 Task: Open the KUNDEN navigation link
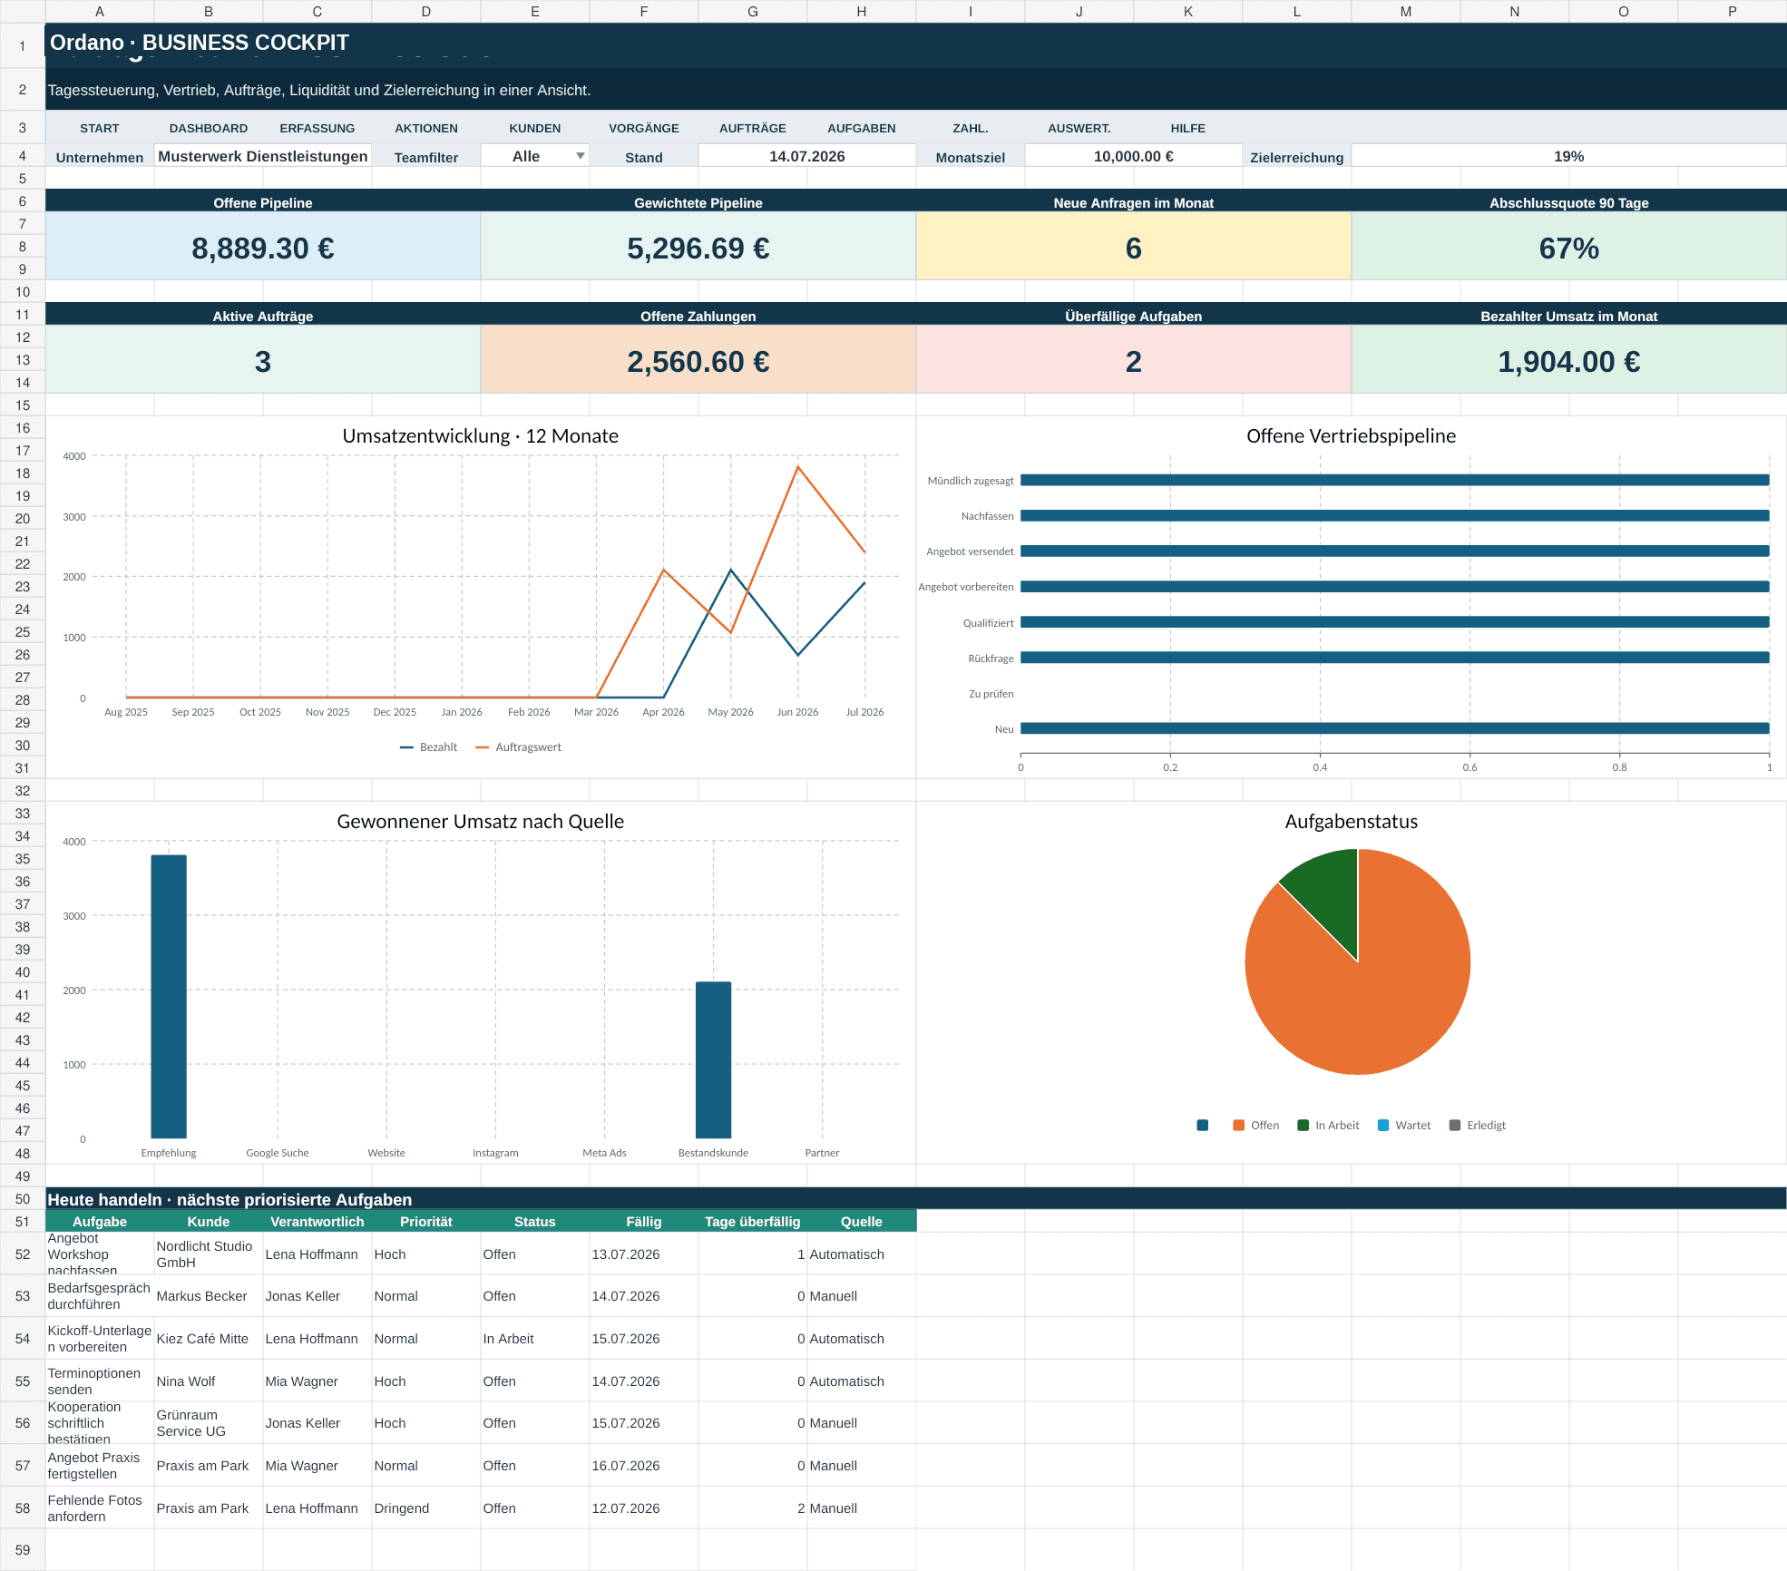click(535, 128)
